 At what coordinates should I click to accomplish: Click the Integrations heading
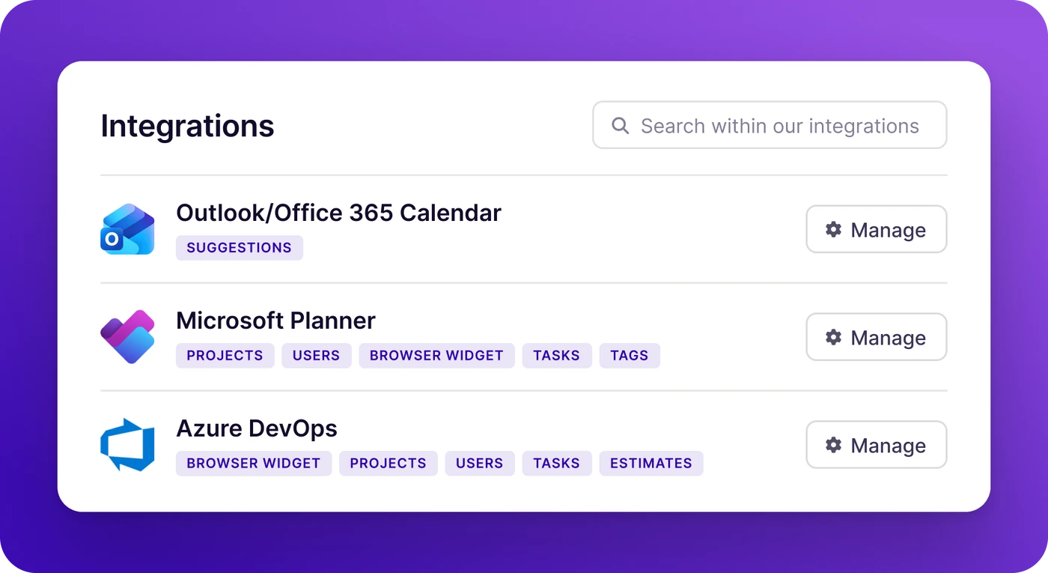pyautogui.click(x=188, y=126)
